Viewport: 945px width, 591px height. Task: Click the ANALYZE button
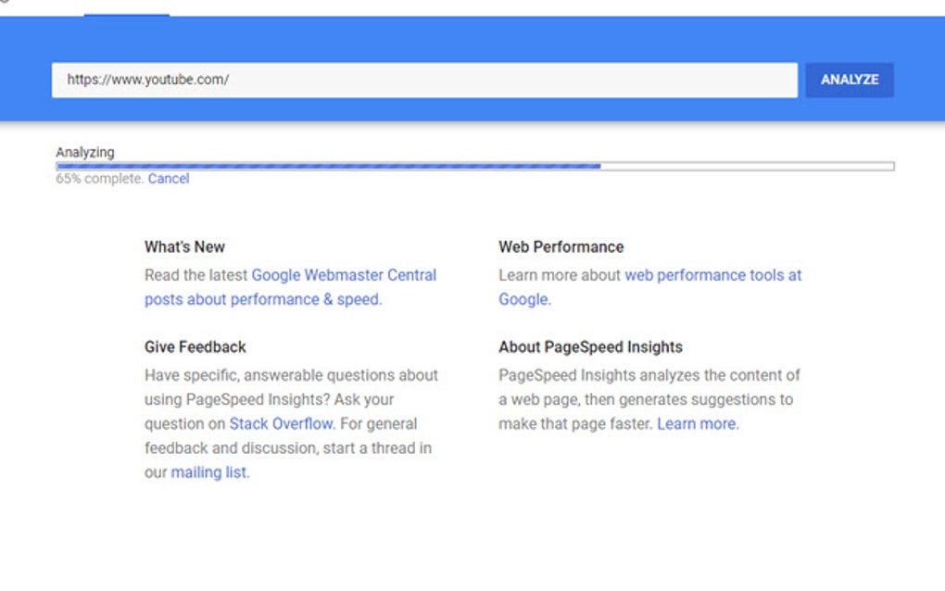point(849,80)
